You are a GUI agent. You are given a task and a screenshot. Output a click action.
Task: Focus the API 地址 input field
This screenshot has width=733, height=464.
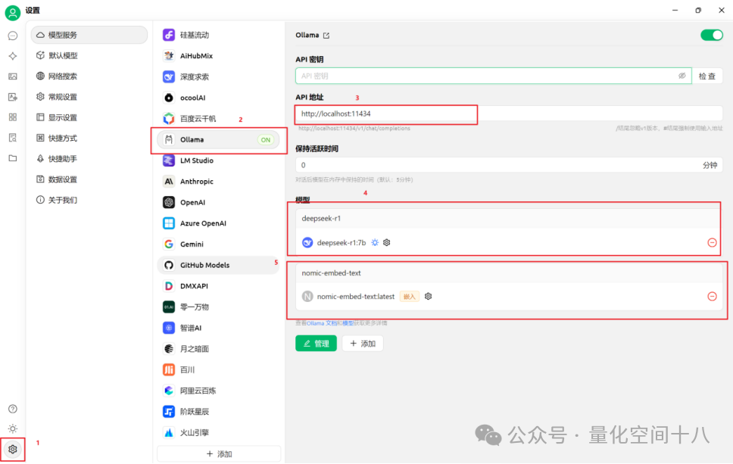(x=509, y=114)
